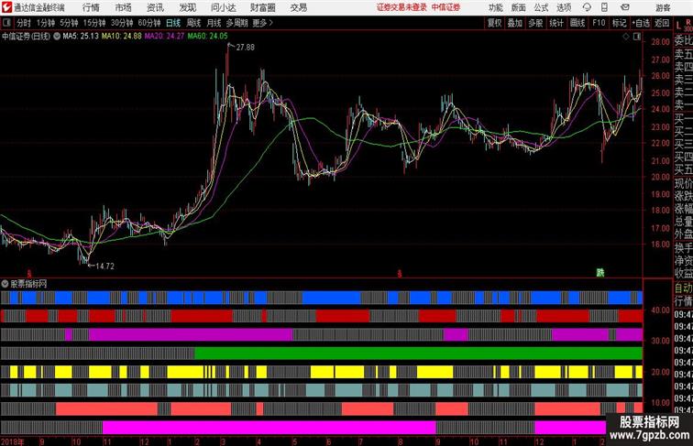The width and height of the screenshot is (693, 446).
Task: Toggle the side panel icon before 分时
Action: tap(6, 23)
